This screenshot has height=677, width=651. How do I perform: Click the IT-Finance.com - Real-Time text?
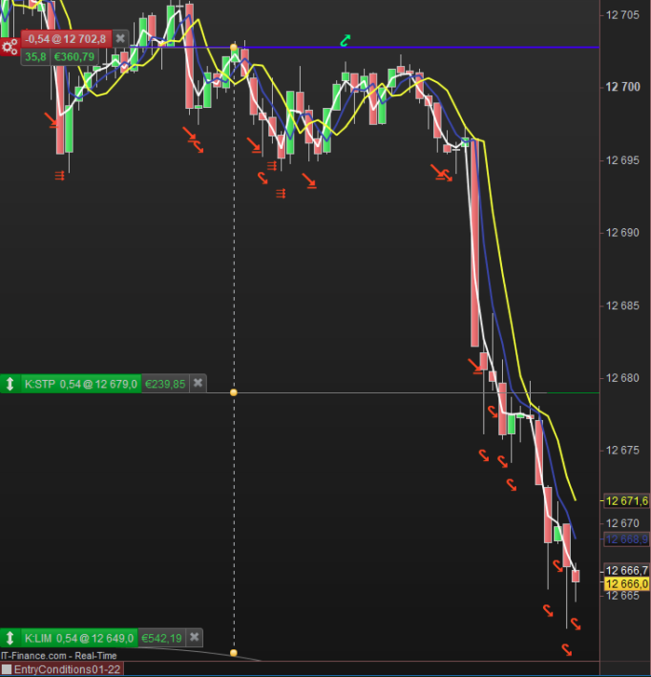coord(59,656)
